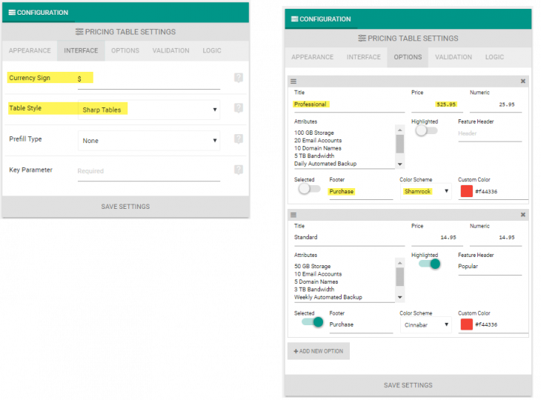Select the Interface tab in the left panel

(81, 50)
